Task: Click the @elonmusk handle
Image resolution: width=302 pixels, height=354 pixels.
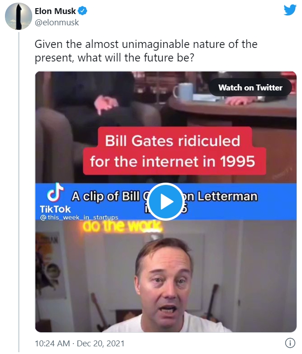Action: coord(57,23)
